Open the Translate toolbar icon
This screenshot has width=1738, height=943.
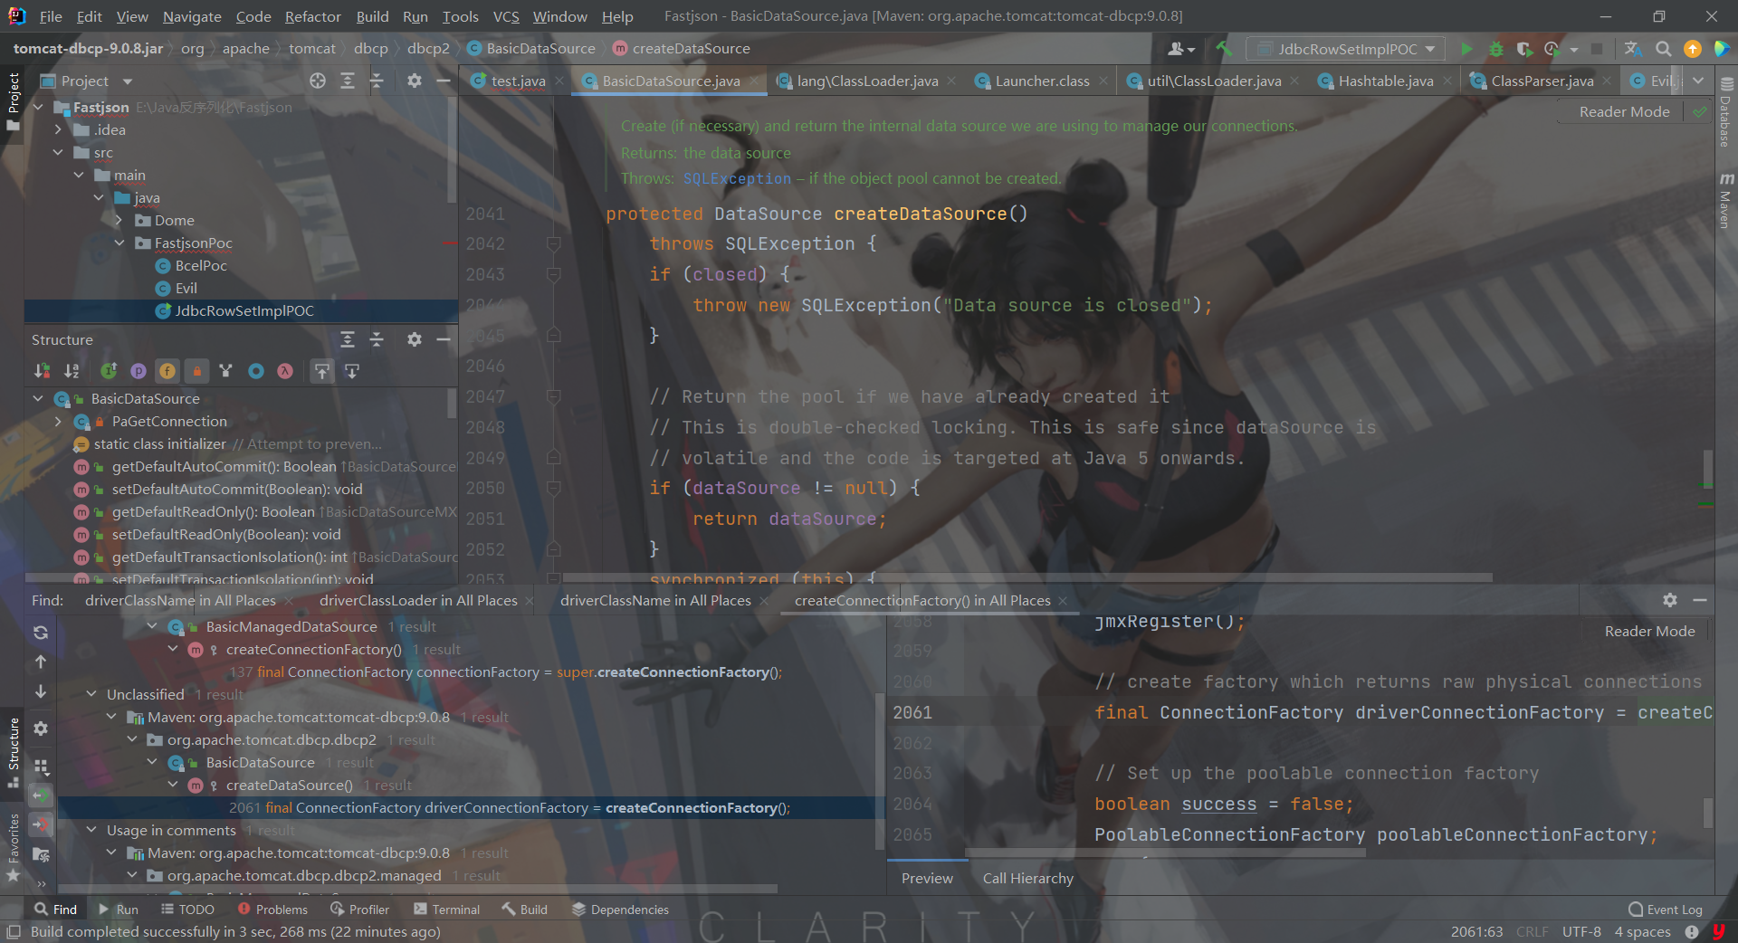[x=1633, y=49]
